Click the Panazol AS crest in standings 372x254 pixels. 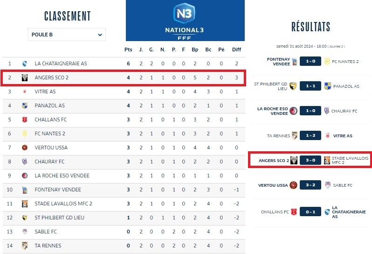click(x=25, y=106)
